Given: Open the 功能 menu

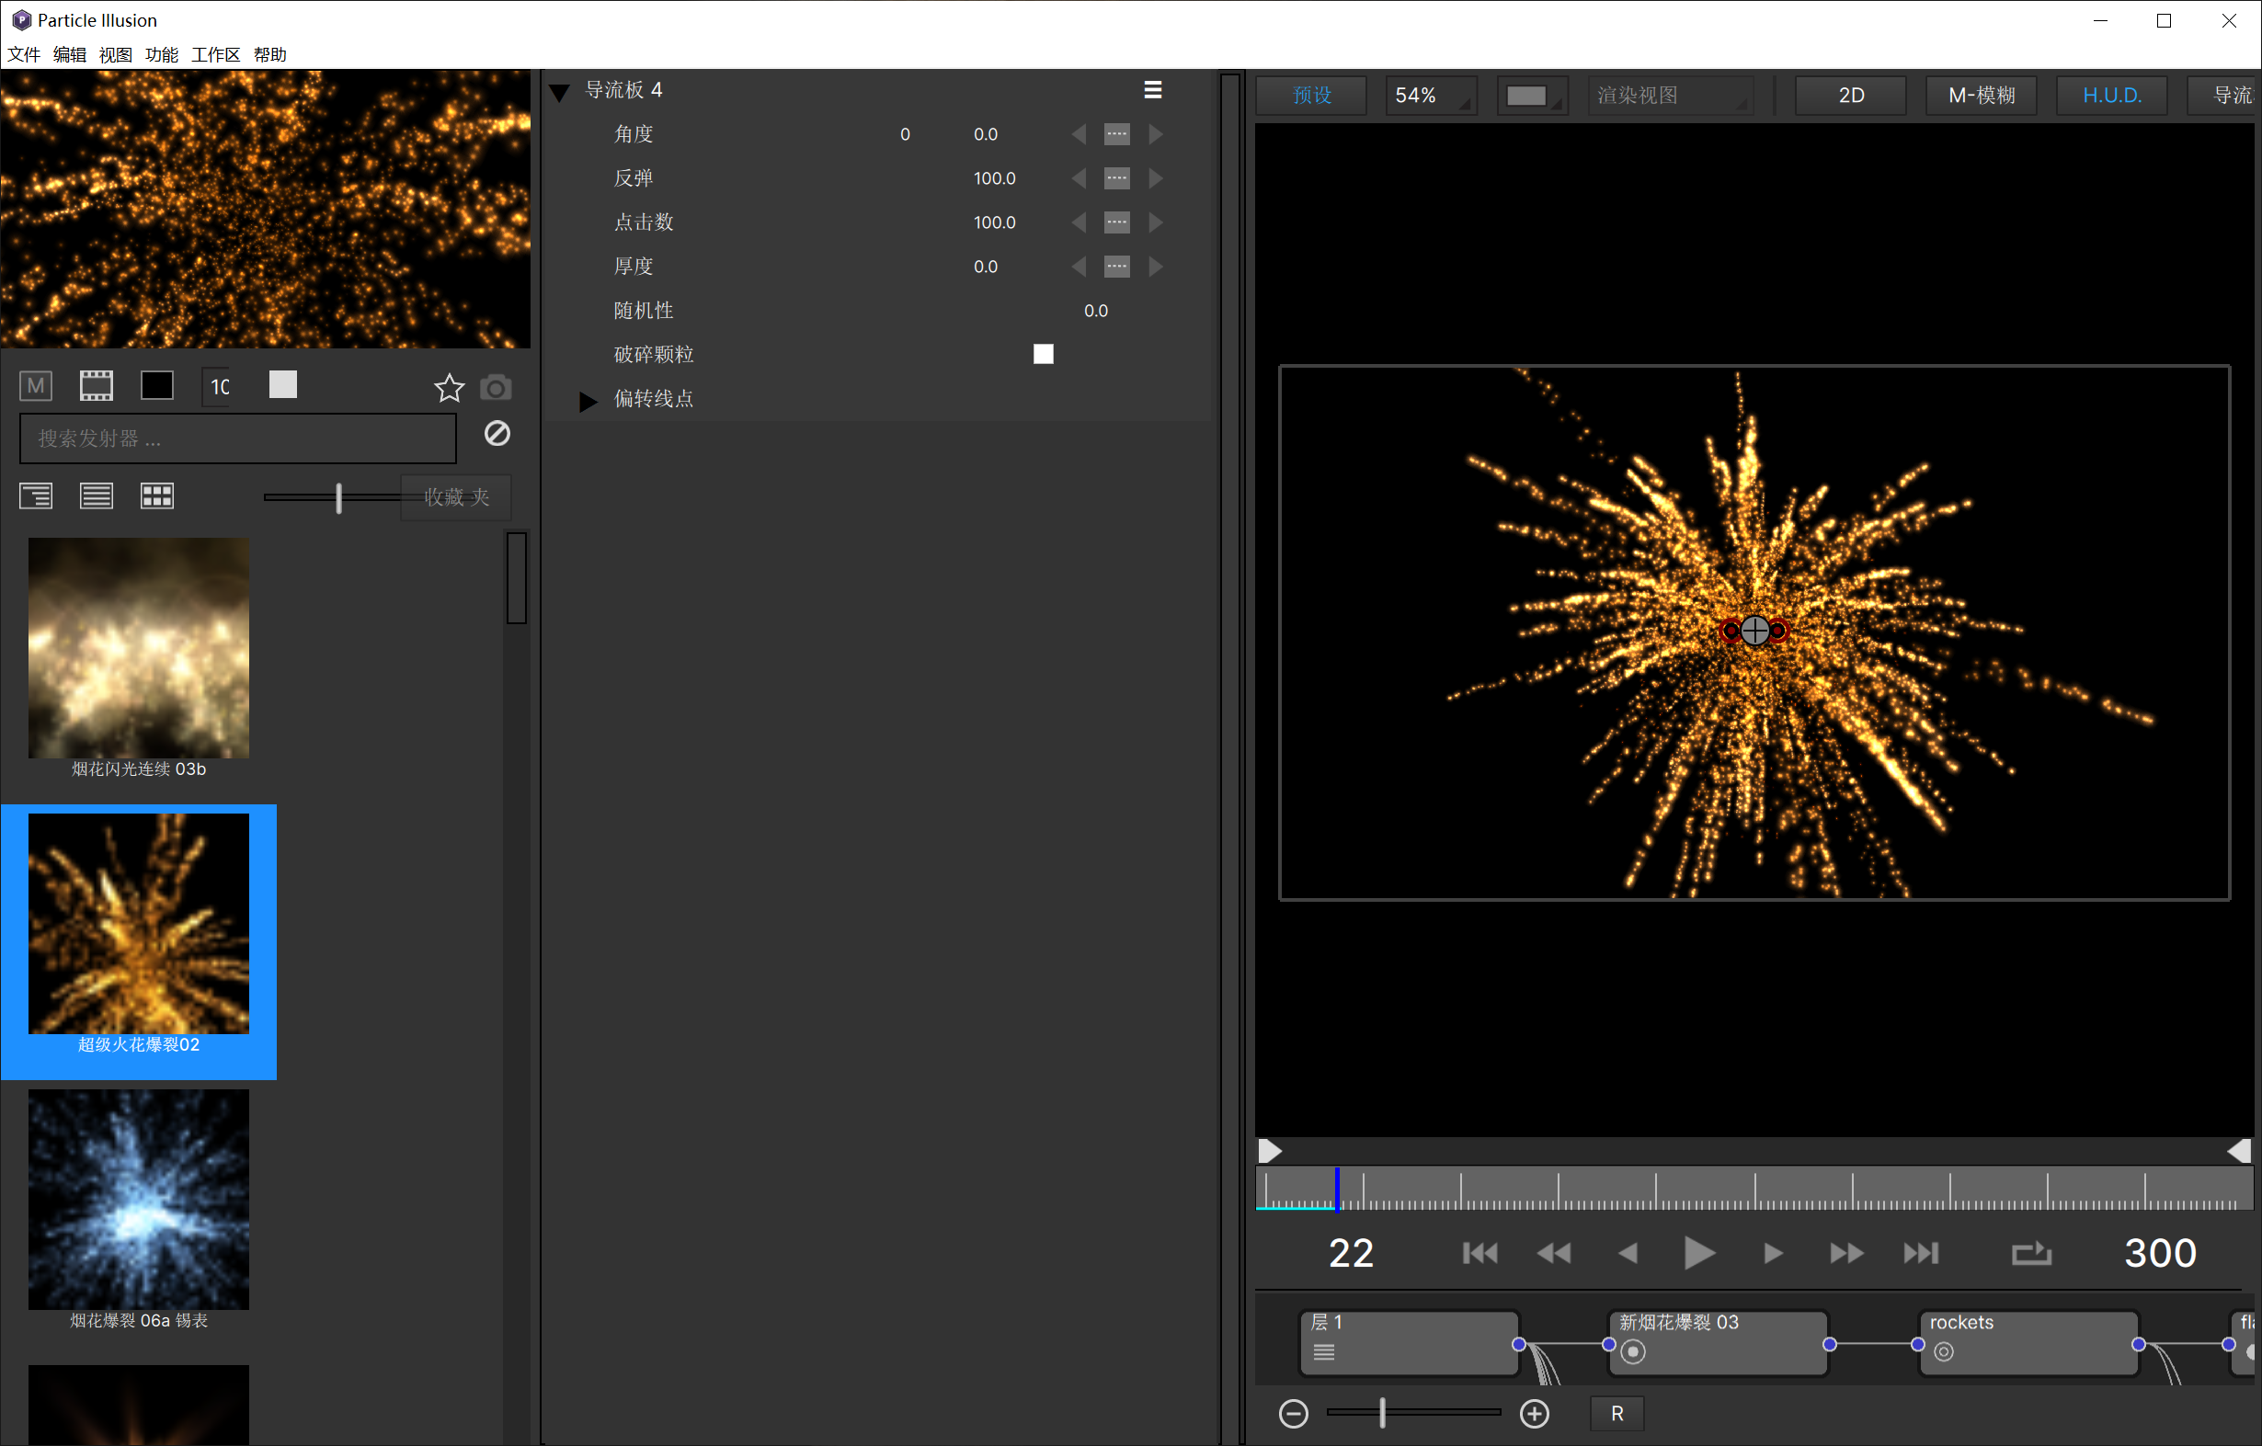Looking at the screenshot, I should pos(162,54).
